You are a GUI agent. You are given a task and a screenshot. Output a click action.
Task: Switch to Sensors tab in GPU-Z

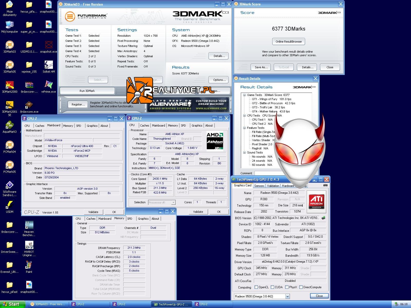click(259, 186)
